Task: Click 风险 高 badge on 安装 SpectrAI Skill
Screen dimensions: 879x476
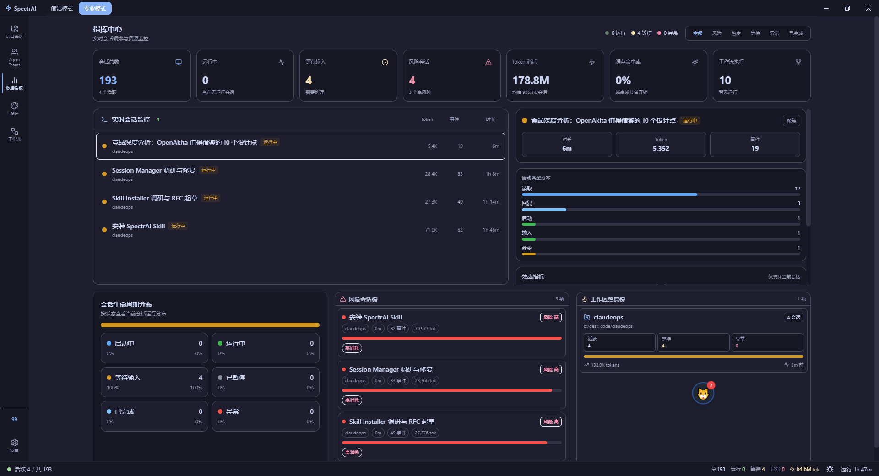Action: click(551, 317)
